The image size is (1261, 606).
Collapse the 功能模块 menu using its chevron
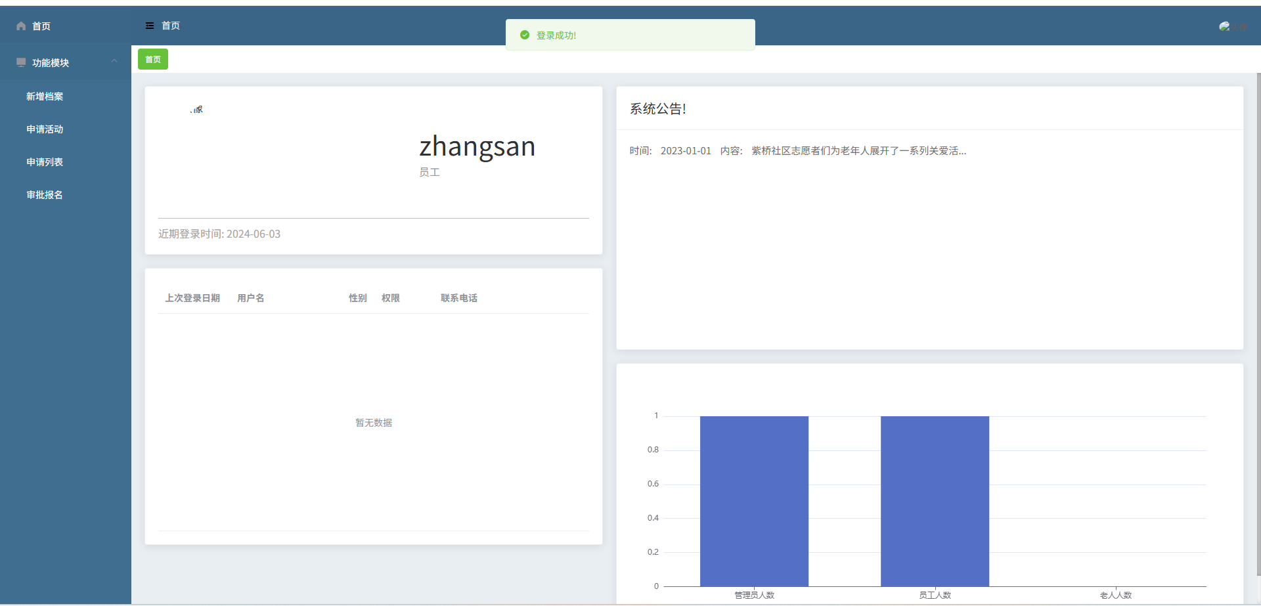pyautogui.click(x=114, y=61)
